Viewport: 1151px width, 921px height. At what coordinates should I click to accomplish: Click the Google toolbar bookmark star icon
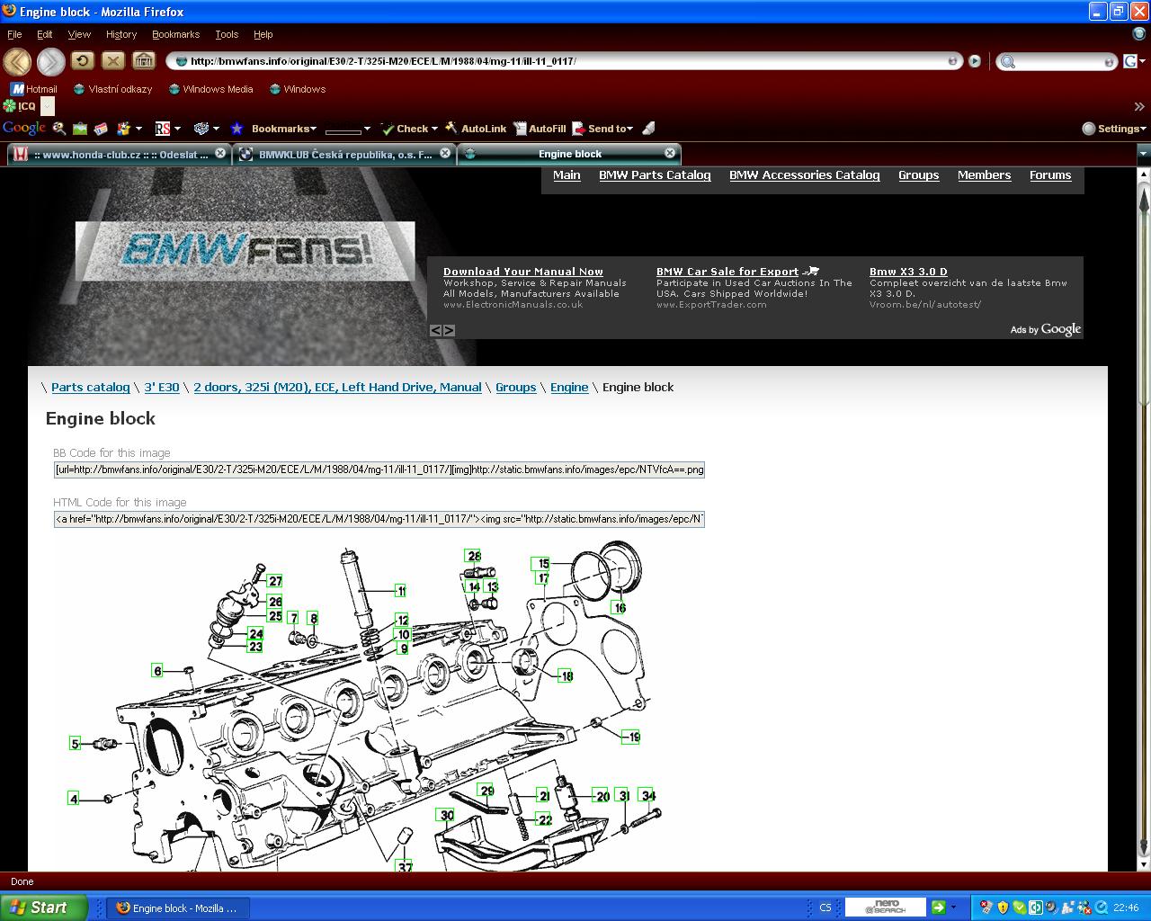click(x=236, y=129)
